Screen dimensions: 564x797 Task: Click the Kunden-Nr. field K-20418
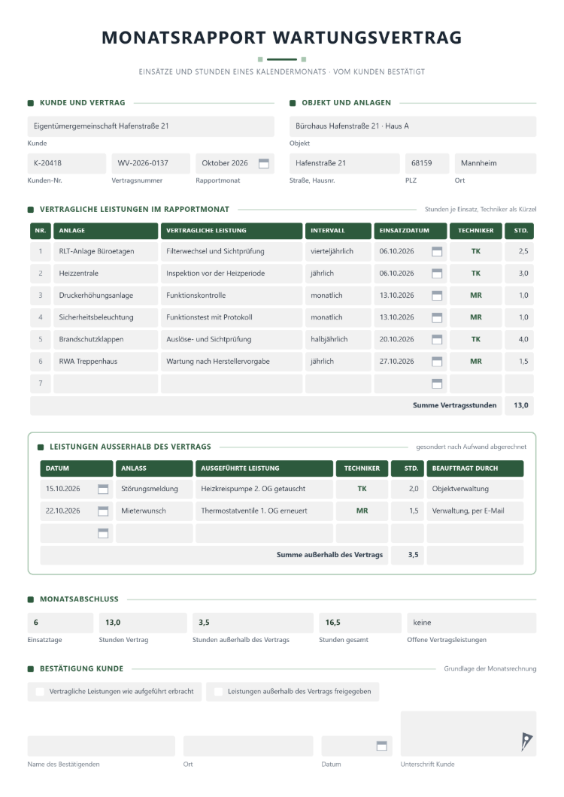tap(67, 163)
